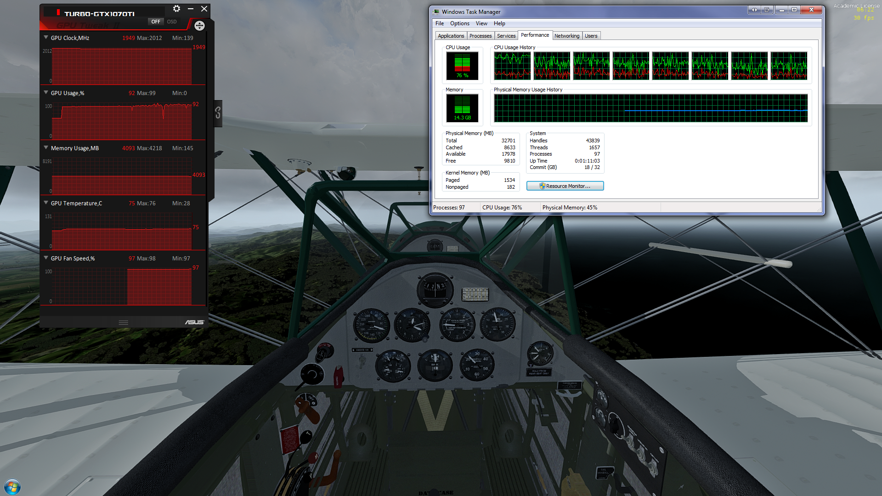
Task: Open the View menu in Task Manager
Action: [x=481, y=23]
